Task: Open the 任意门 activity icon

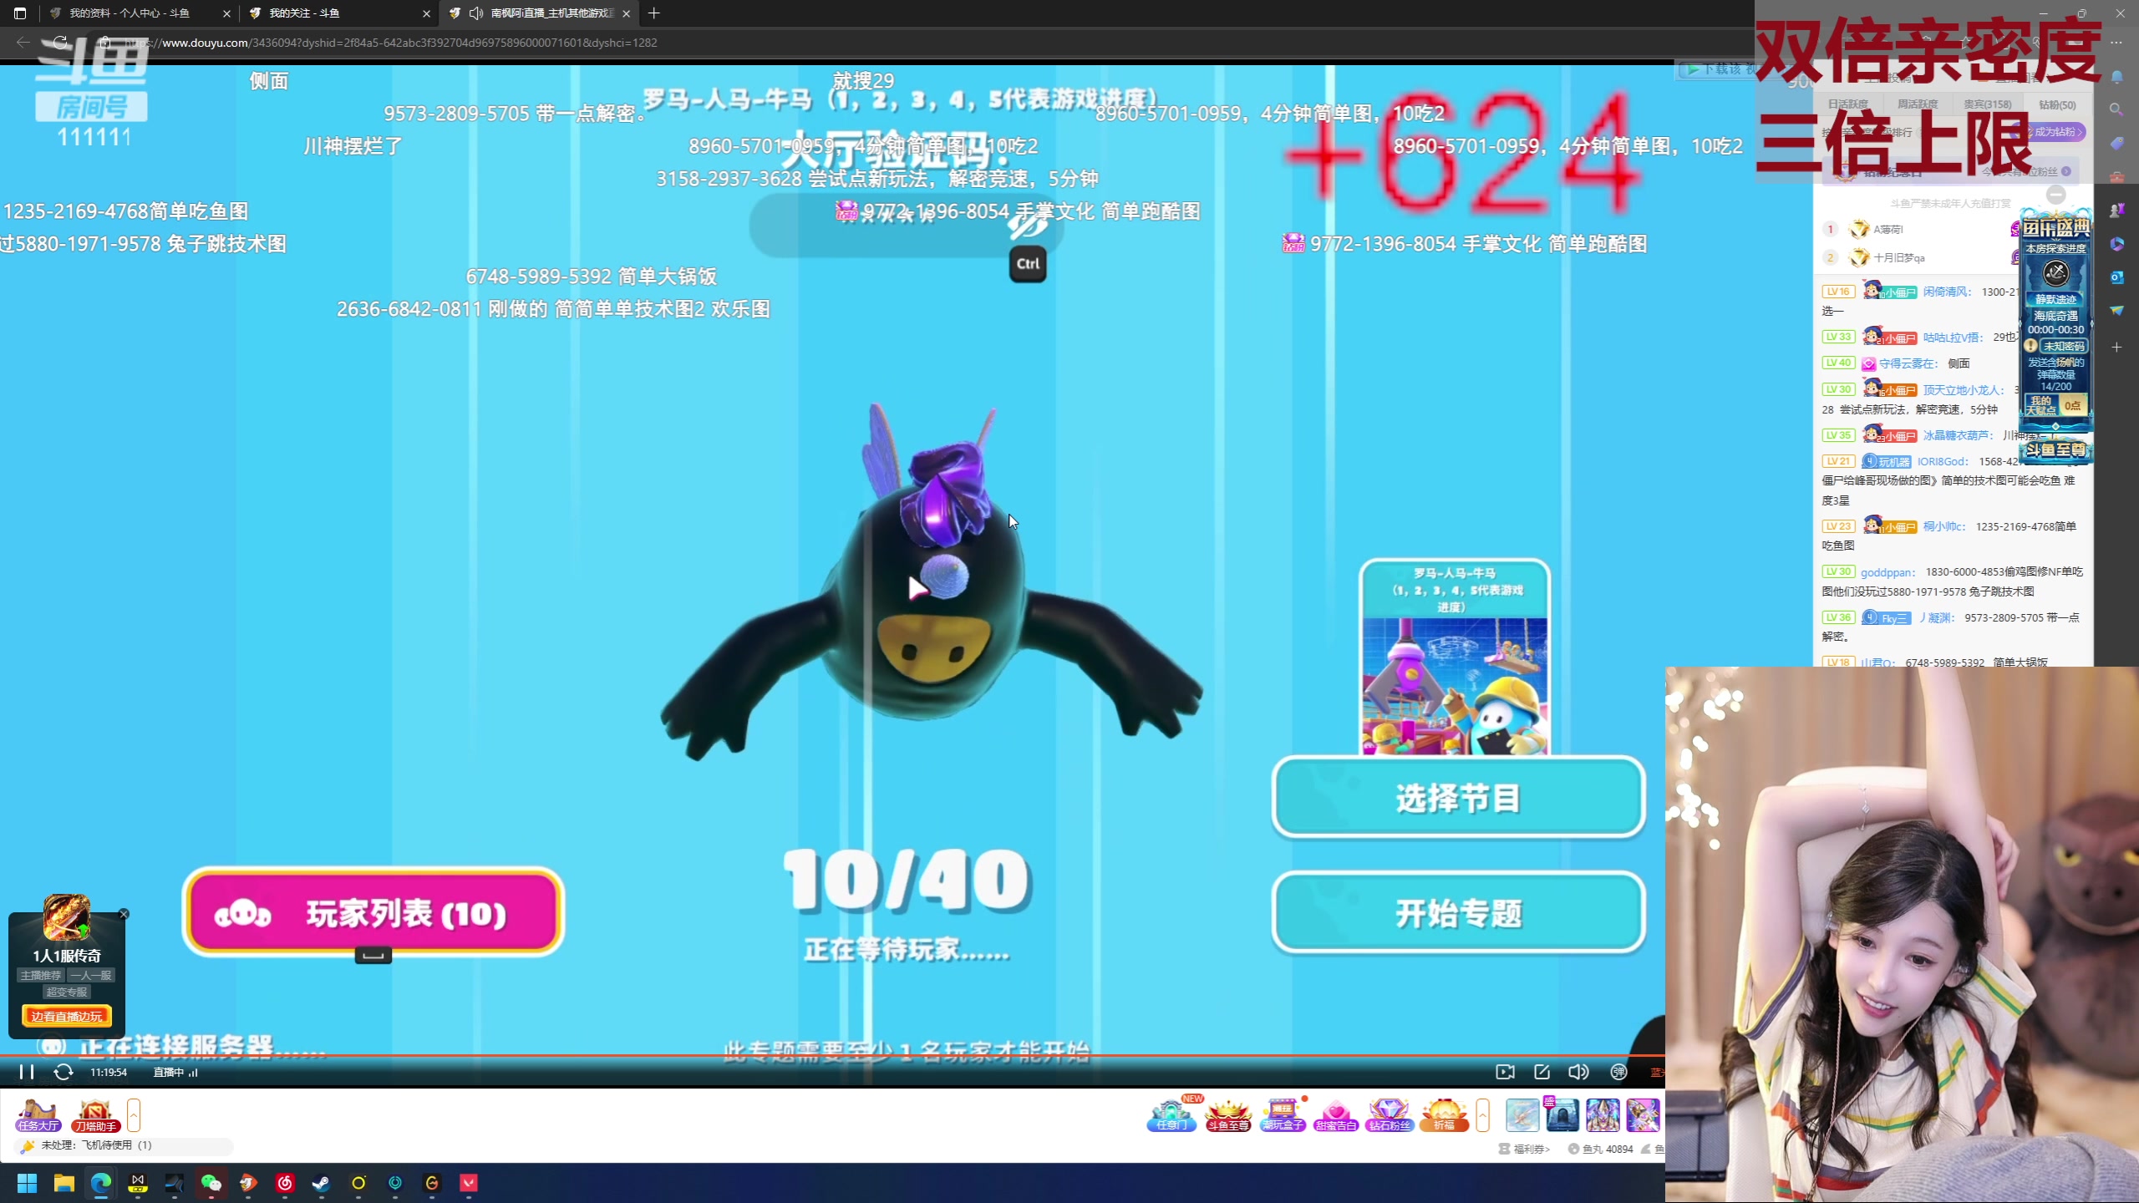Action: (x=1171, y=1114)
